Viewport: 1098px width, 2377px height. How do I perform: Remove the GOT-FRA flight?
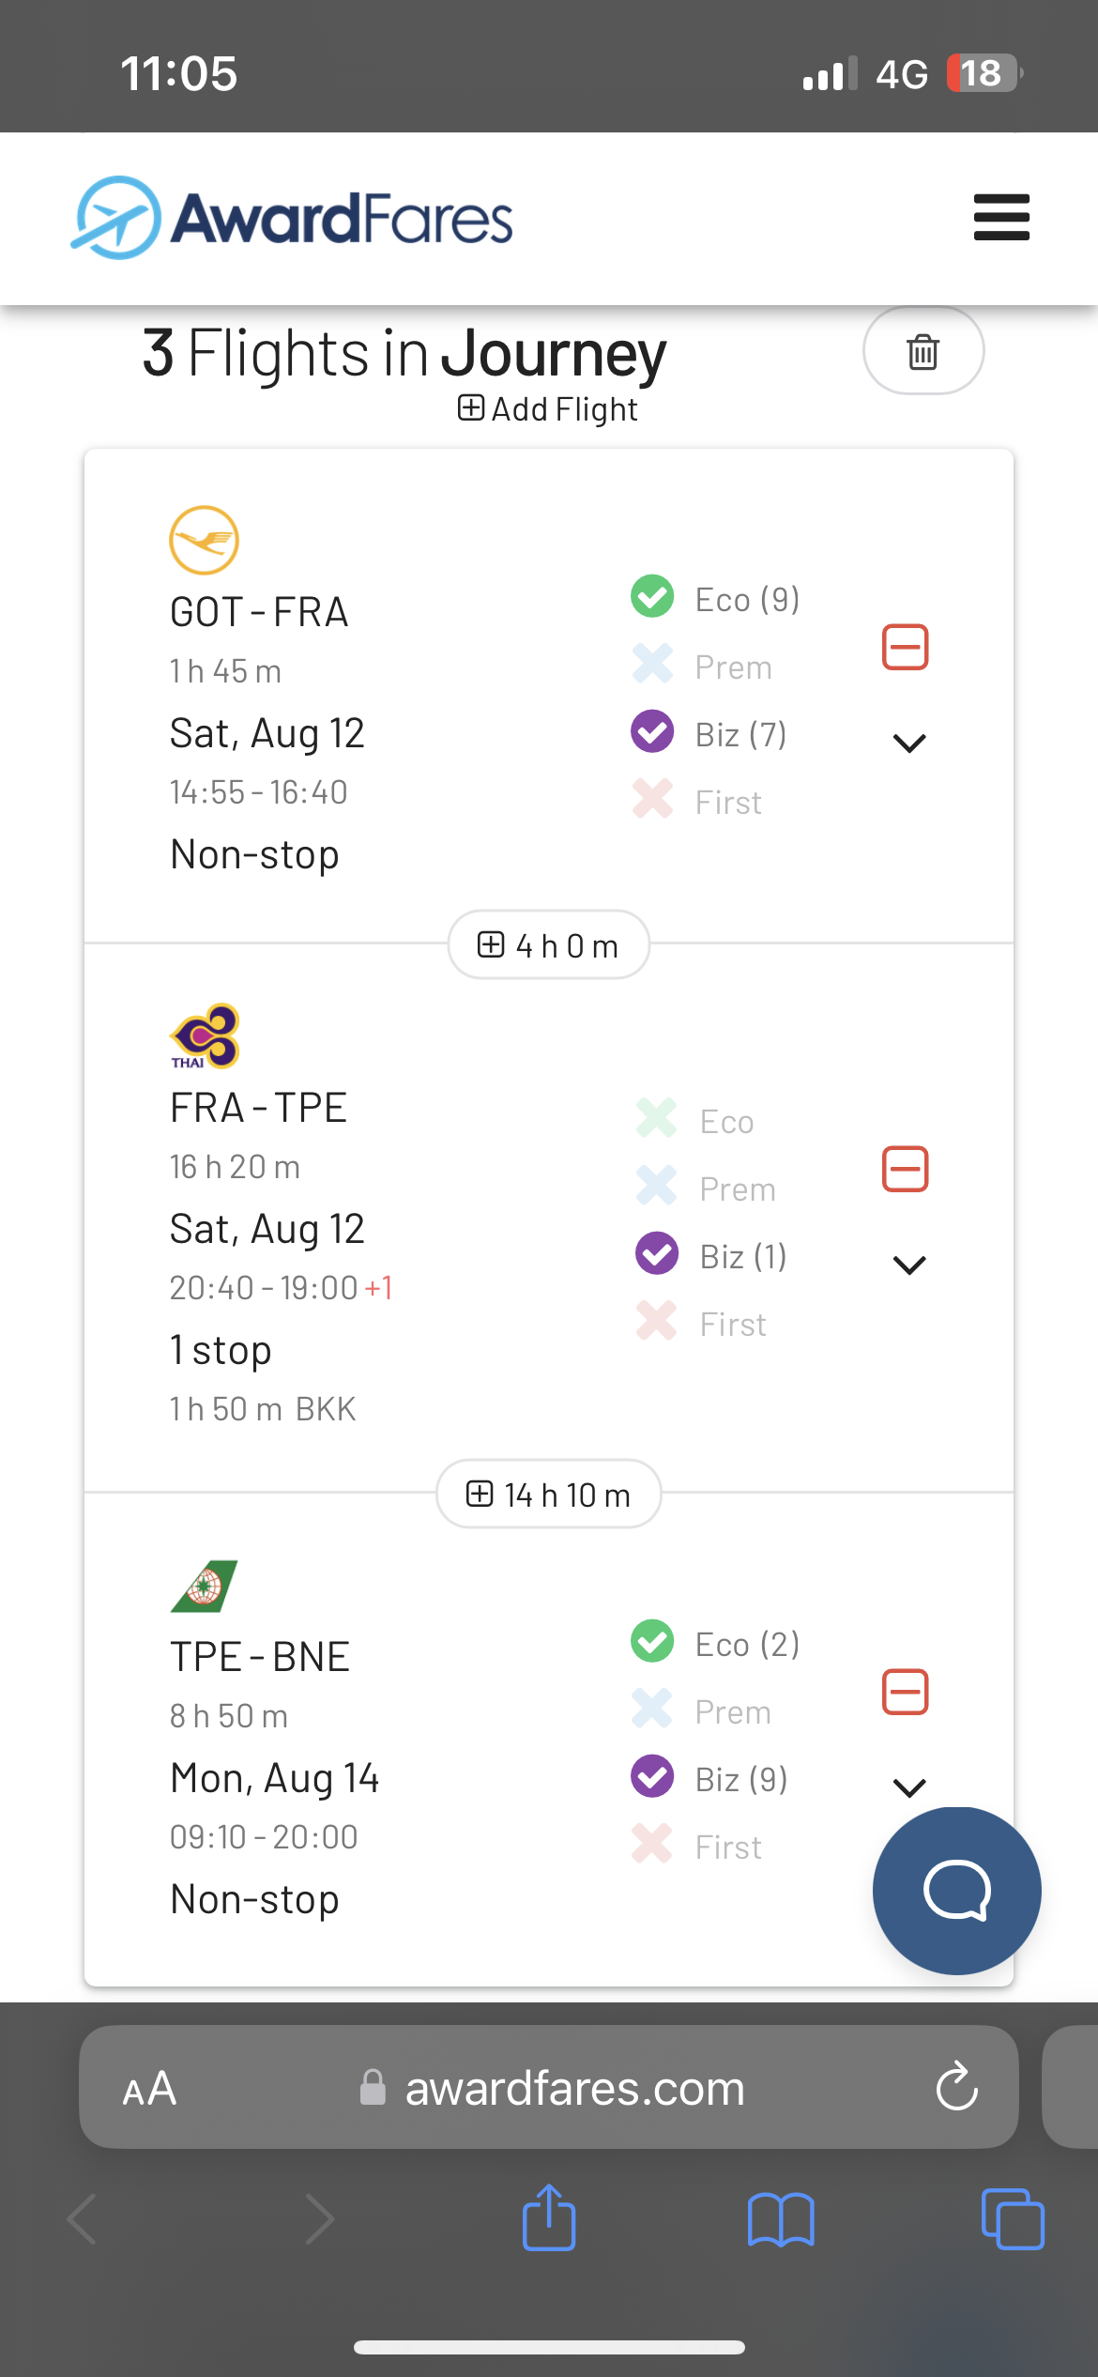pos(905,648)
